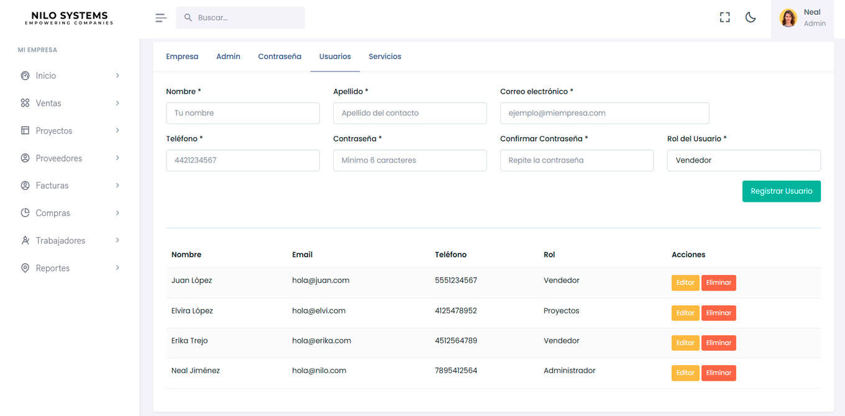Delete user Erika Trejo
This screenshot has height=416, width=845.
coord(718,343)
